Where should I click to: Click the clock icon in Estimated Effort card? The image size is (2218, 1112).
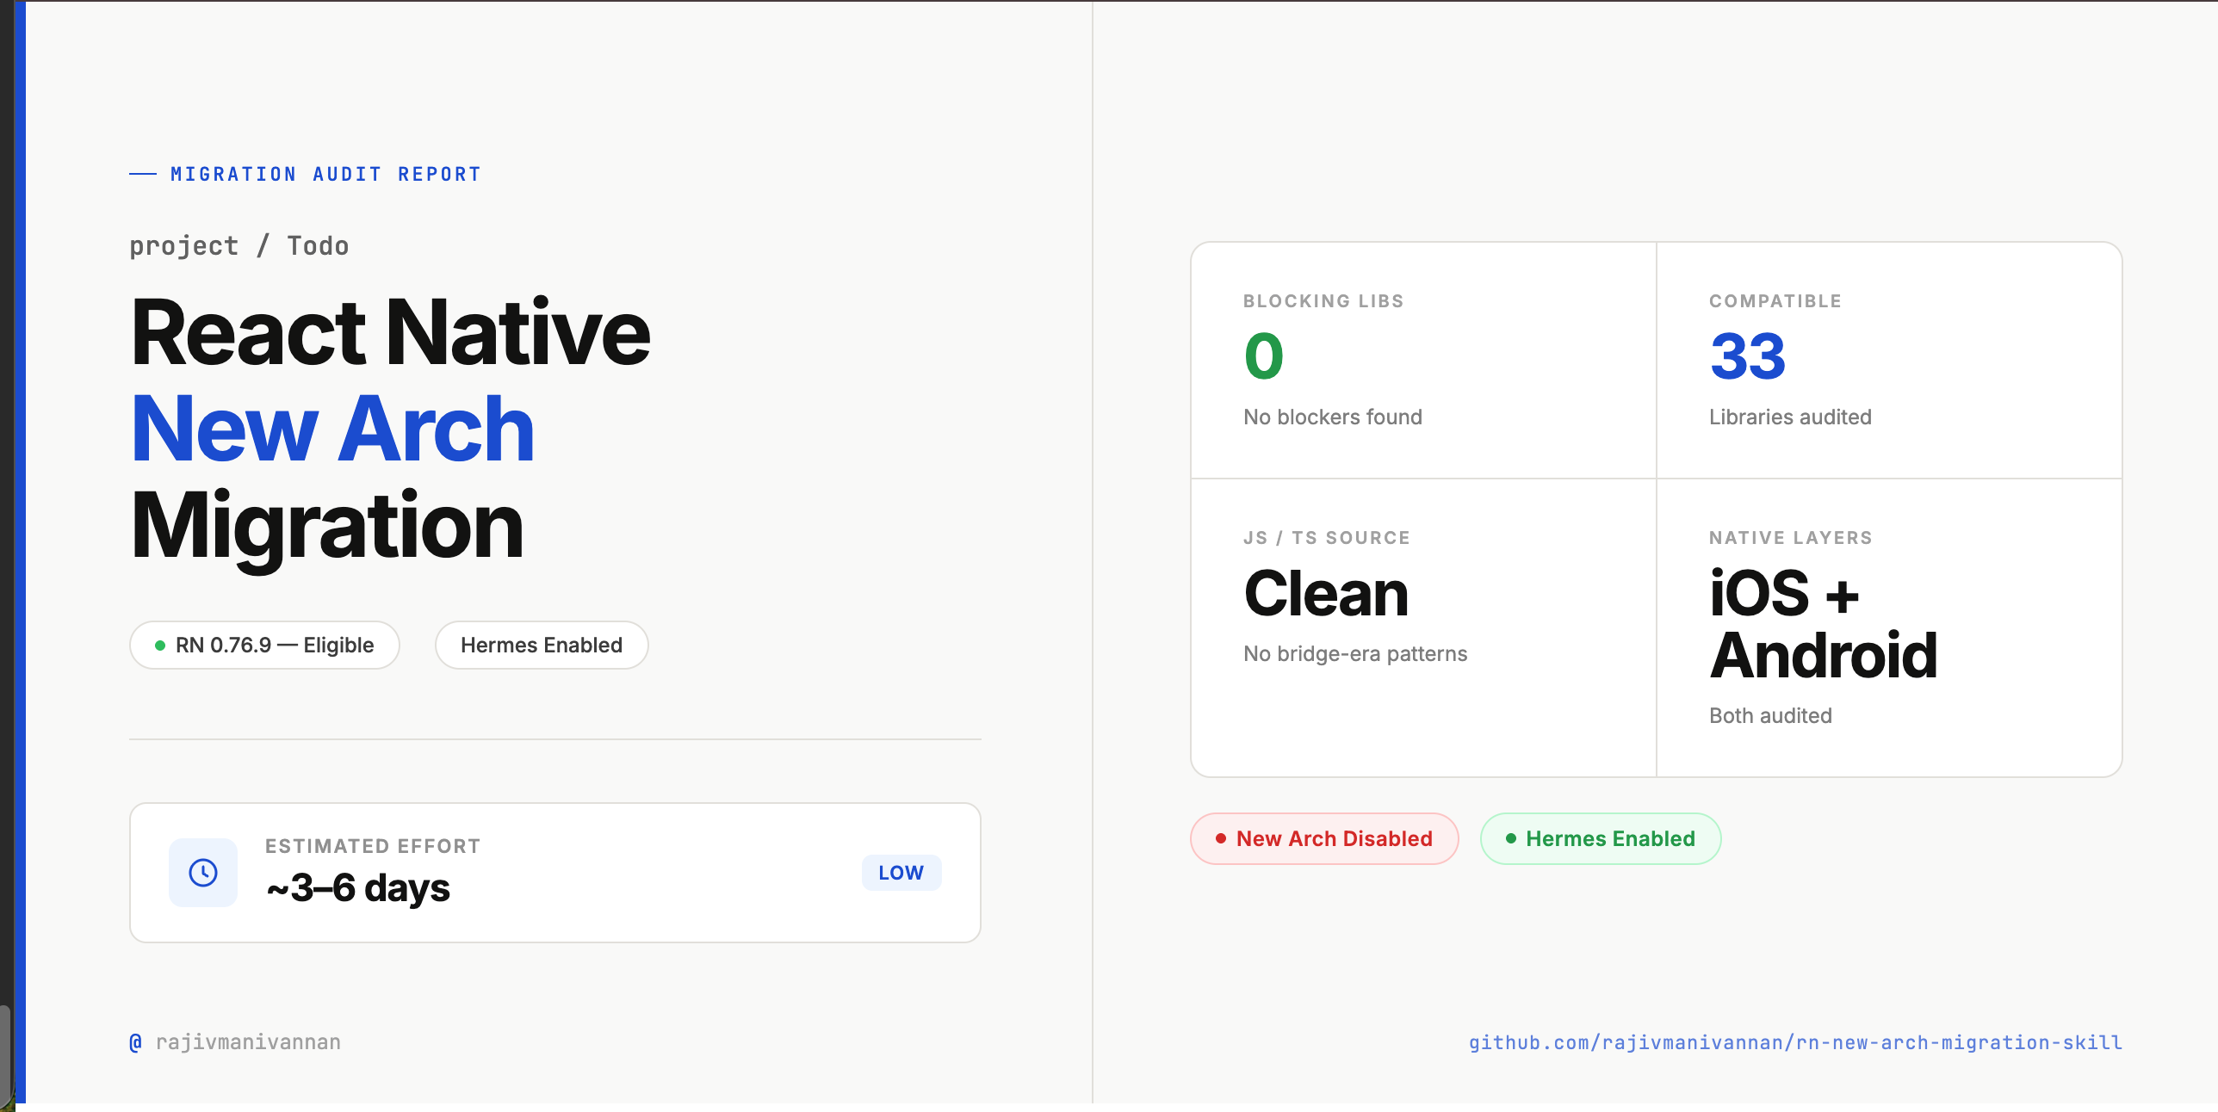203,873
